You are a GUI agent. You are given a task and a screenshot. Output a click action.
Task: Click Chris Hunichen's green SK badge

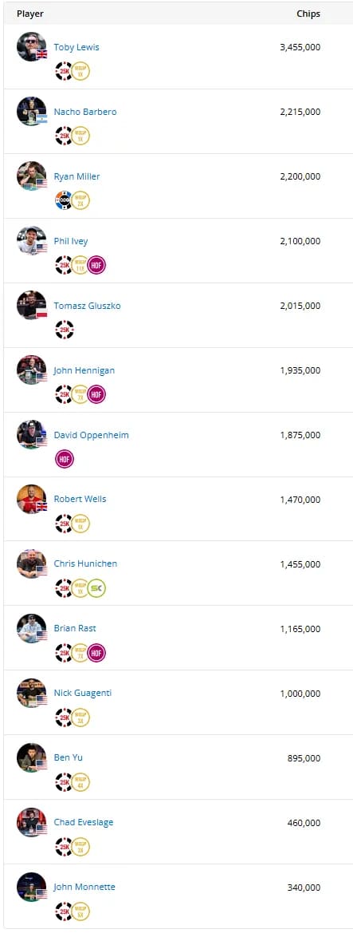click(x=96, y=588)
